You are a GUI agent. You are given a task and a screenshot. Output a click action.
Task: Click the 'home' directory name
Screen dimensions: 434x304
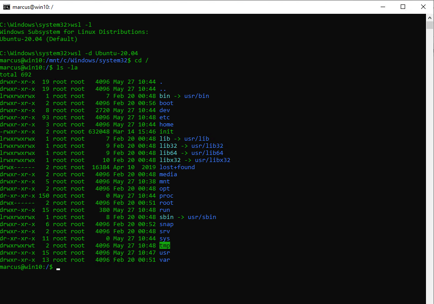(166, 125)
